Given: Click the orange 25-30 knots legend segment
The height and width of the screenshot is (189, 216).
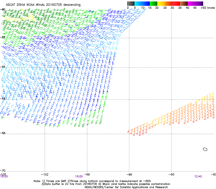Looking at the screenshot, I should 169,3.
